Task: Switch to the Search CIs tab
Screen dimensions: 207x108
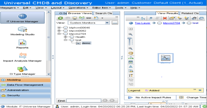Action: coord(104,13)
